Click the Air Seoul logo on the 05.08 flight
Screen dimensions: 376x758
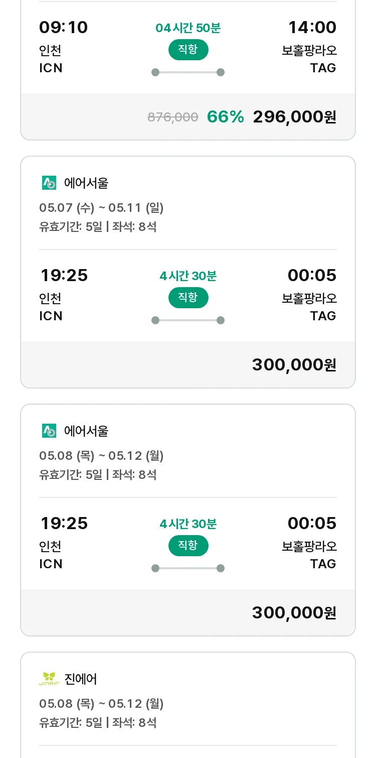[49, 431]
